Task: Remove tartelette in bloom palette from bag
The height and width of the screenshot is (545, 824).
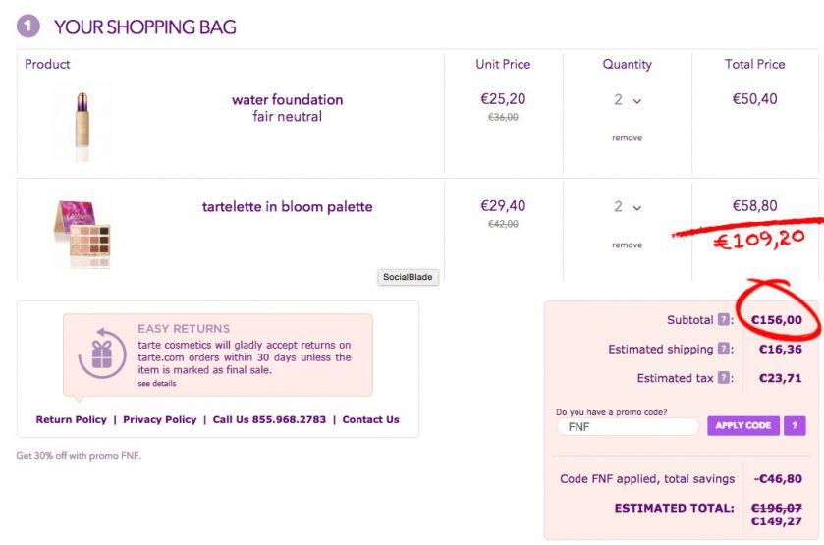Action: click(x=627, y=245)
